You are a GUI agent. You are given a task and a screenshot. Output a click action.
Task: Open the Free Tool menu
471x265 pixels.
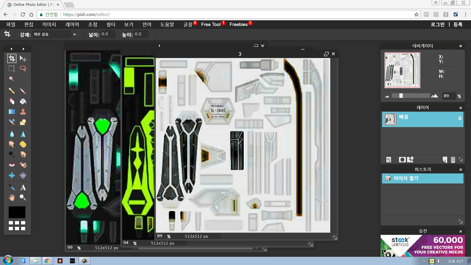(x=211, y=24)
